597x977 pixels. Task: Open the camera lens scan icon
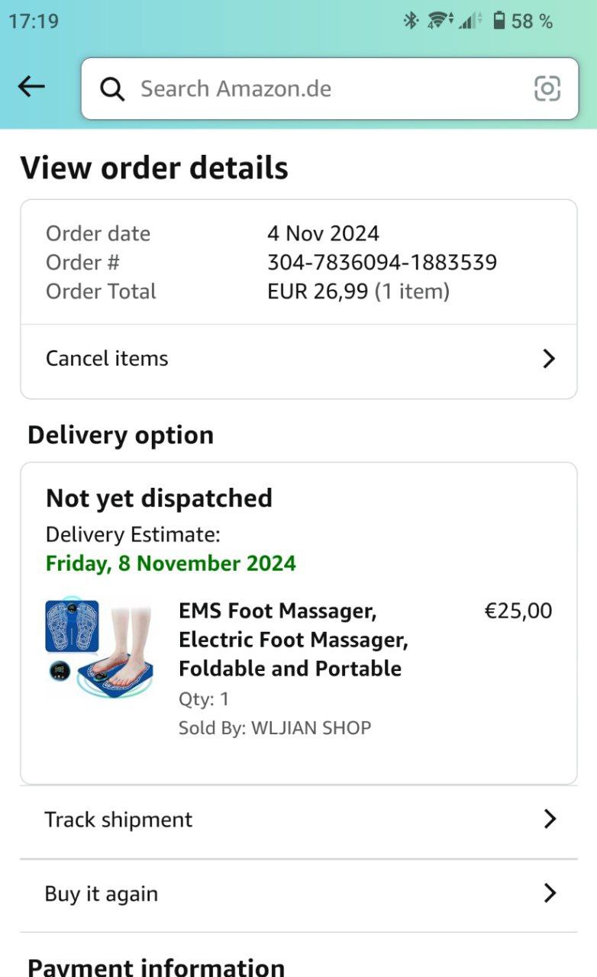(547, 89)
